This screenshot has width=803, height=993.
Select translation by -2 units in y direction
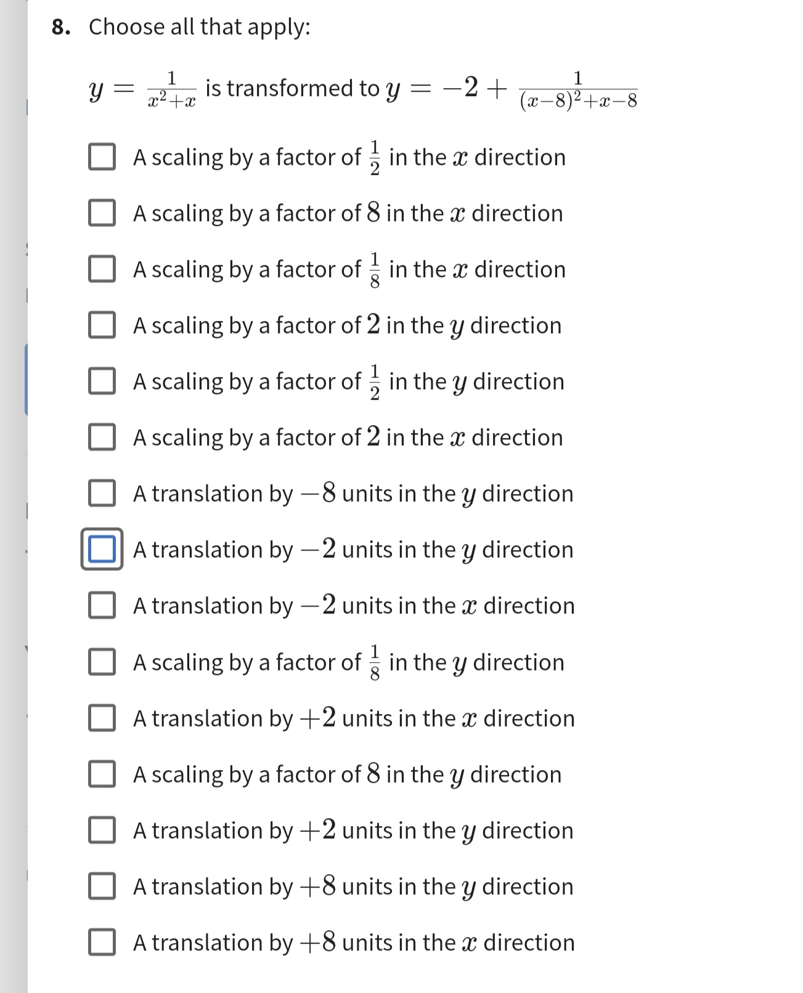click(102, 550)
